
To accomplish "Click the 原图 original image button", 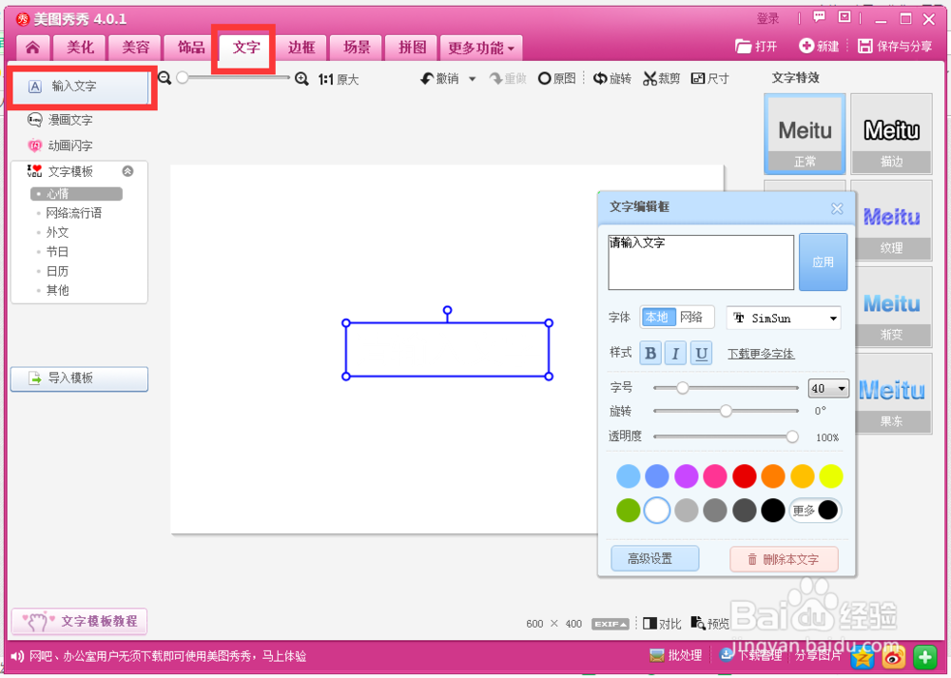I will pos(556,79).
